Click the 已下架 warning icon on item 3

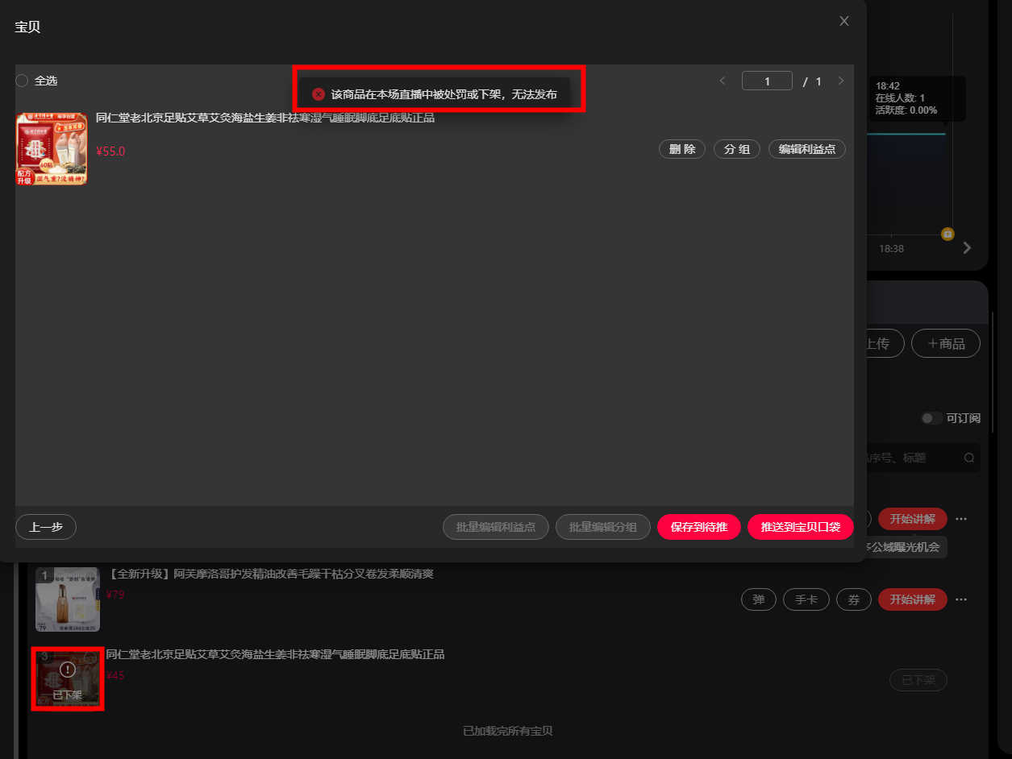pyautogui.click(x=68, y=670)
